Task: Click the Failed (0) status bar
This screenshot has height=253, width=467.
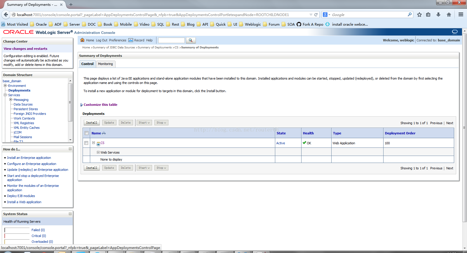Action: [x=17, y=230]
